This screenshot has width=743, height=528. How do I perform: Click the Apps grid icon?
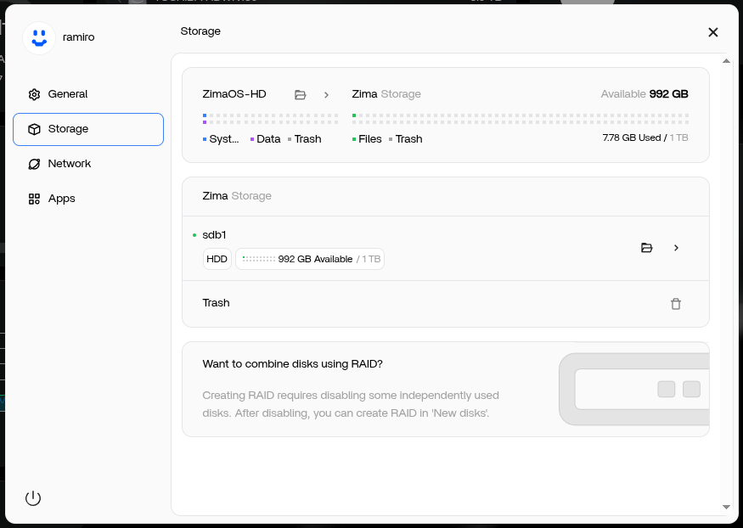point(34,199)
